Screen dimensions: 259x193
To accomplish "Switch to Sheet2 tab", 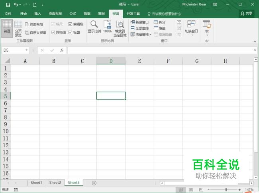I will point(55,183).
